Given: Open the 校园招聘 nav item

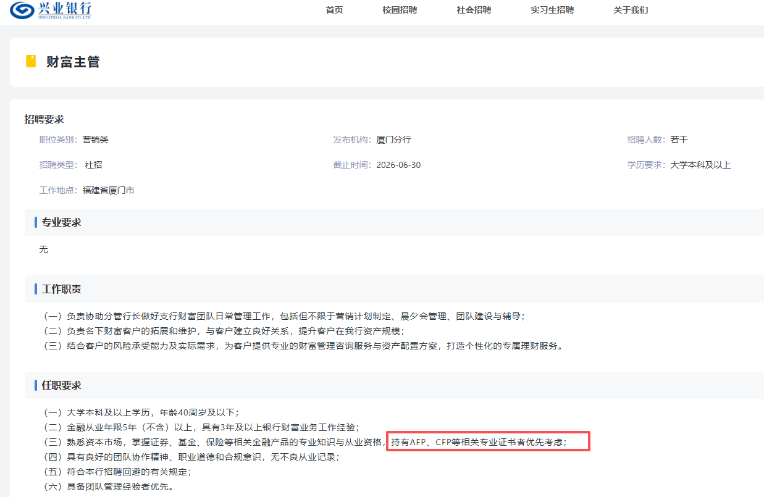Looking at the screenshot, I should (400, 10).
